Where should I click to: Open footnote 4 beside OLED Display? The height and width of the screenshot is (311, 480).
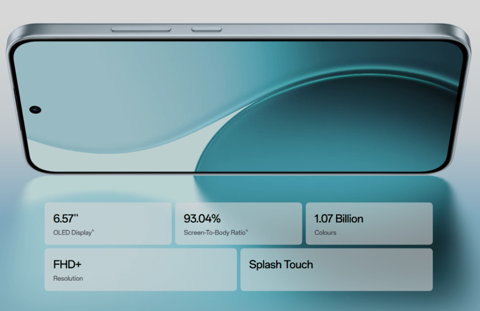coord(93,230)
